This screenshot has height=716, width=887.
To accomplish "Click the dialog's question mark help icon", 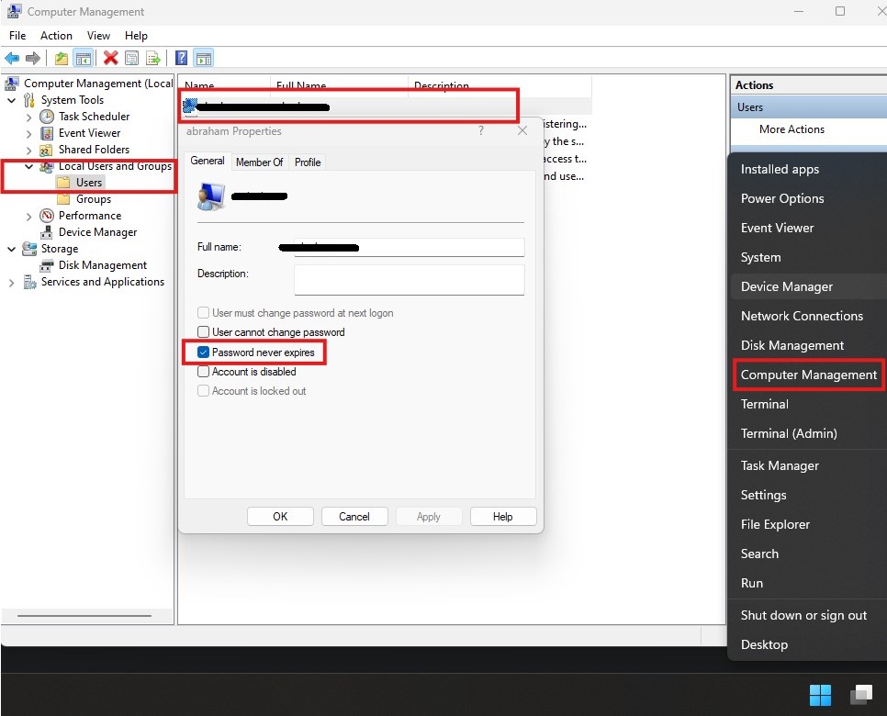I will point(481,130).
